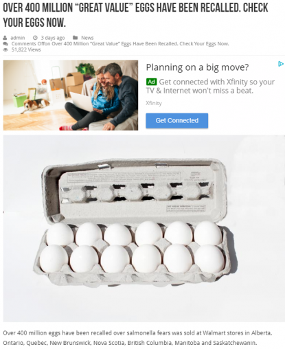The width and height of the screenshot is (285, 349).
Task: Click the 3 days ago timestamp
Action: point(53,38)
